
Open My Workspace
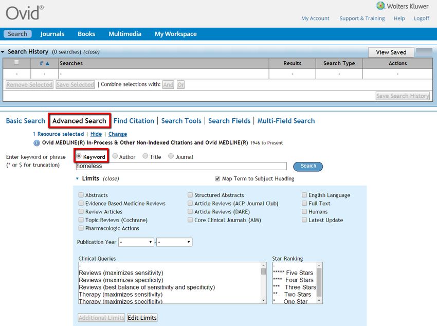point(176,34)
